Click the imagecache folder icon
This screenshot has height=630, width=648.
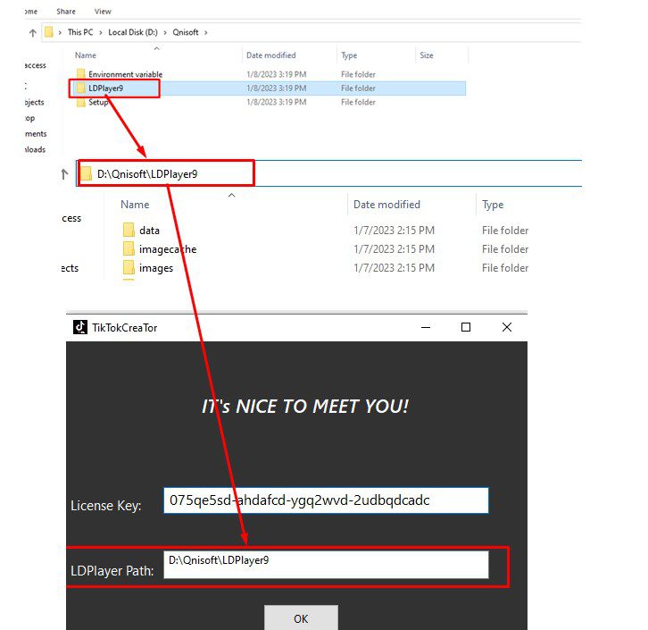129,249
